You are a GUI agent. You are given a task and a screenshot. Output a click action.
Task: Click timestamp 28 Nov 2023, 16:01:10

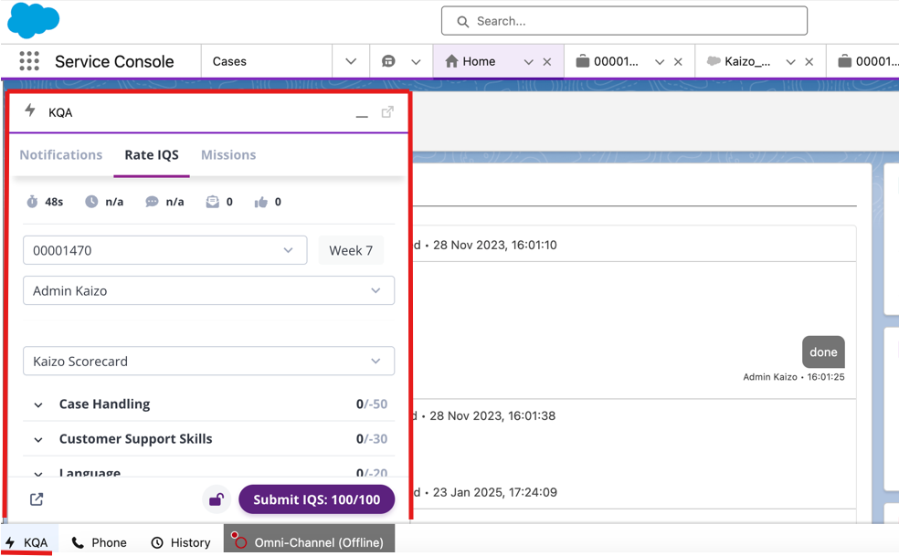click(x=495, y=245)
